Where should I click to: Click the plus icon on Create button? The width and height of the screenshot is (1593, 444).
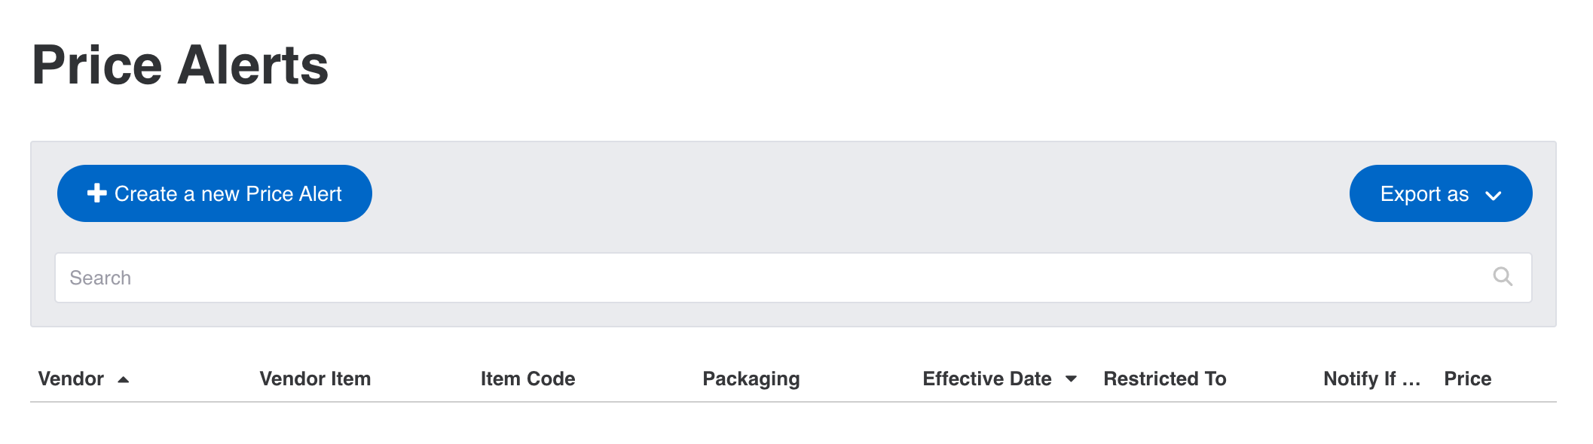pyautogui.click(x=96, y=193)
